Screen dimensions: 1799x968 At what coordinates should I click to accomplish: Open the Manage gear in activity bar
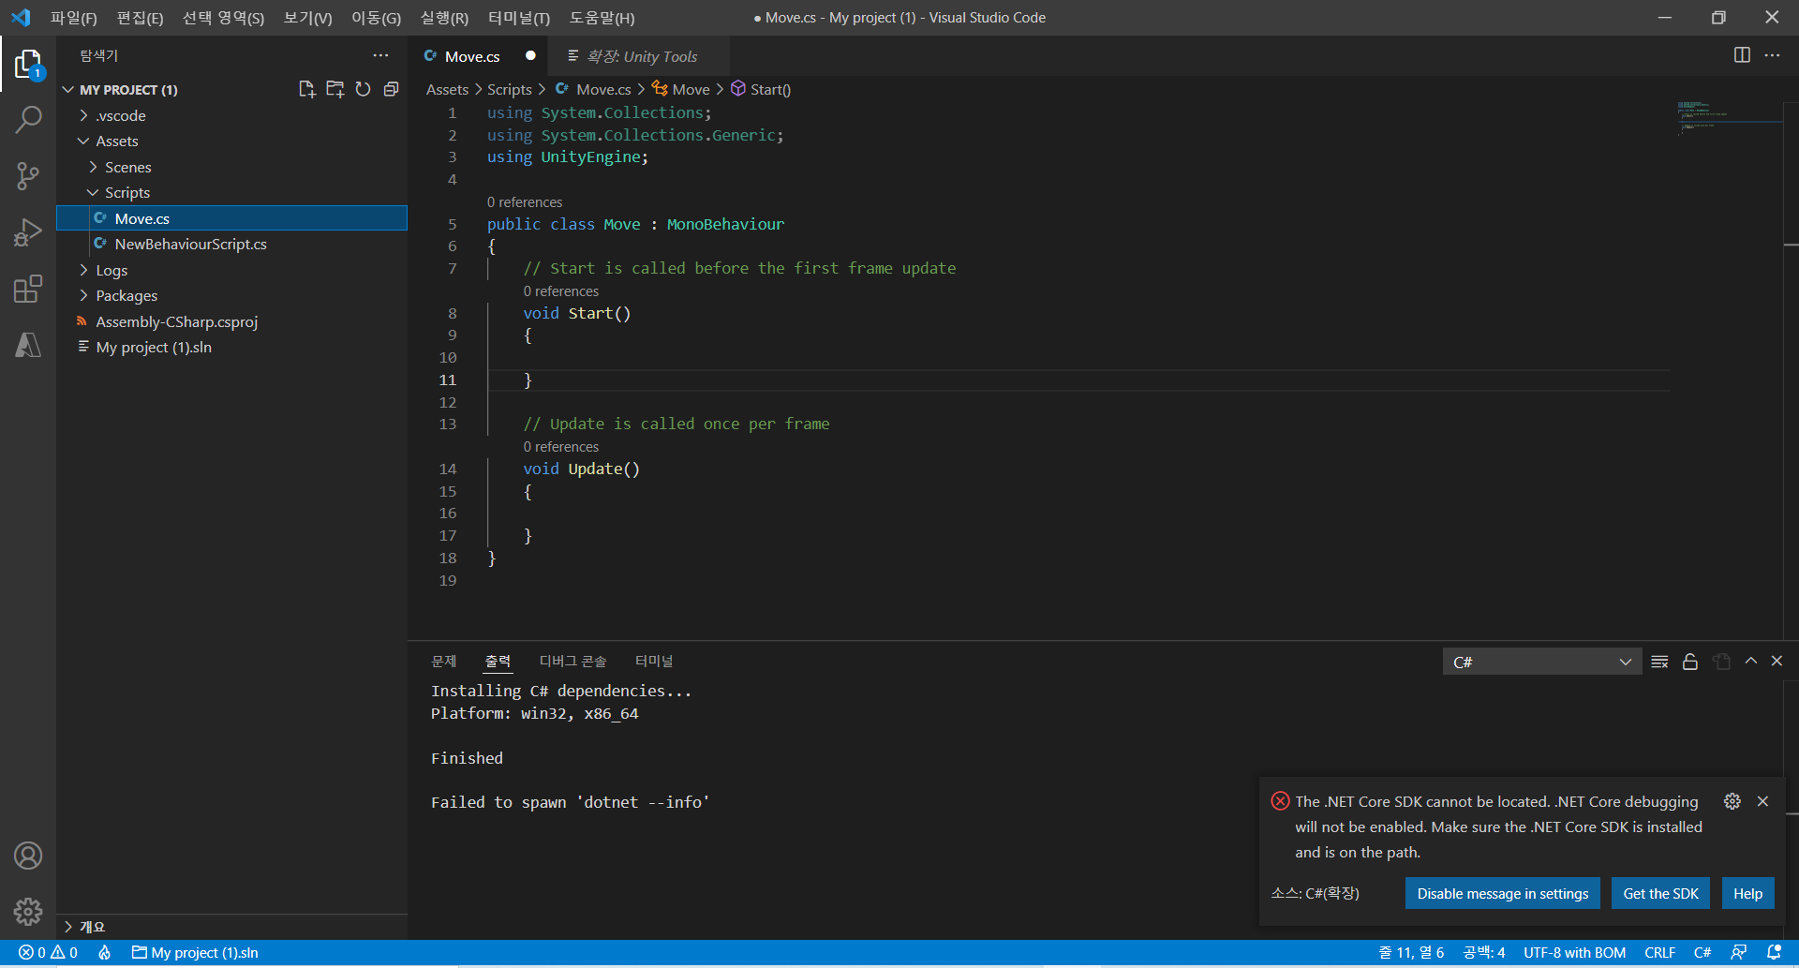28,911
